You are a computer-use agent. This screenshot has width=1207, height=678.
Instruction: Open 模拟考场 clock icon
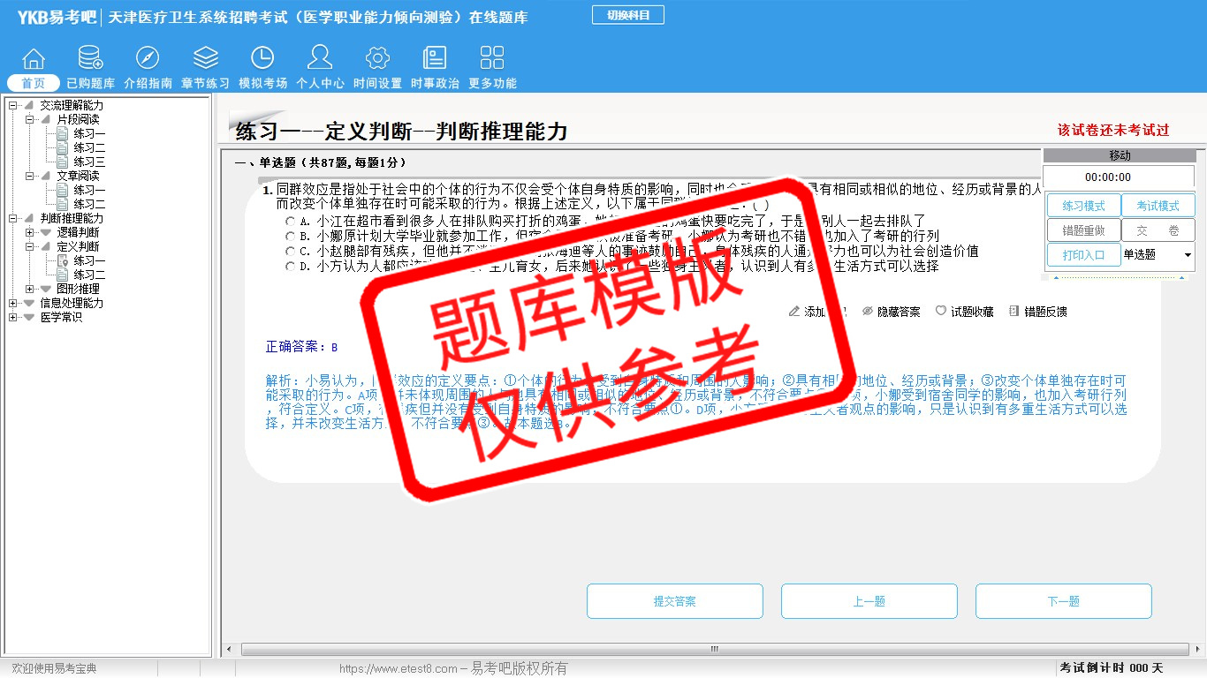pos(262,59)
